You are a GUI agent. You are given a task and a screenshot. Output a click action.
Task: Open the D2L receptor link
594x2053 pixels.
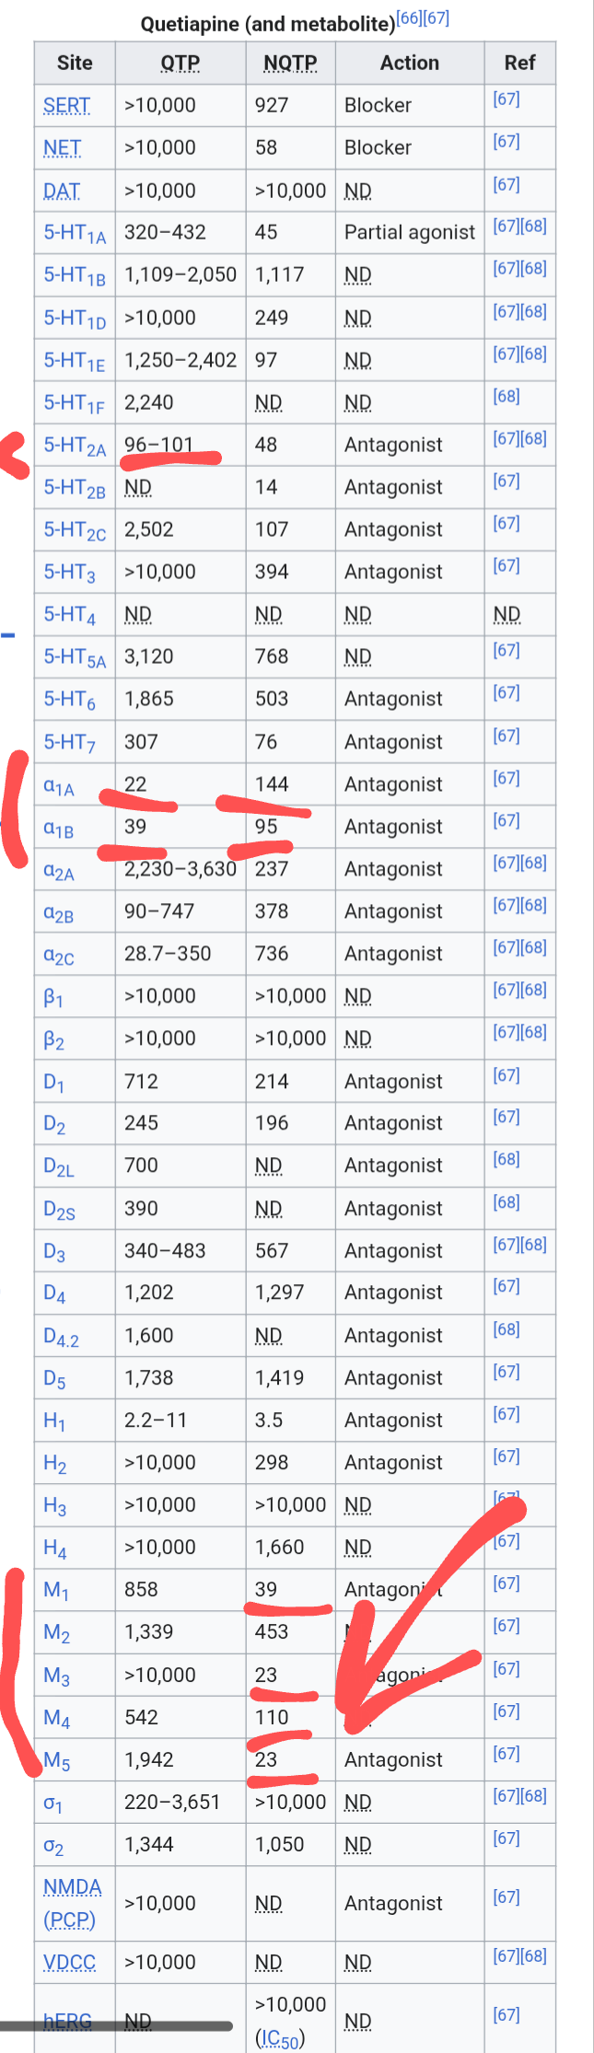click(59, 1166)
